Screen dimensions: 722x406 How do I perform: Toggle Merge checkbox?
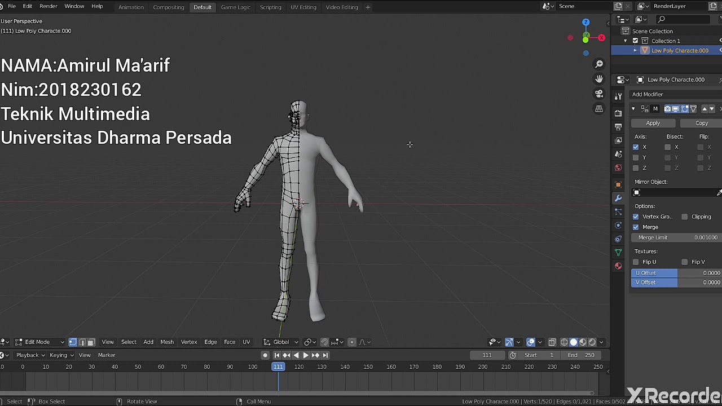click(x=636, y=227)
